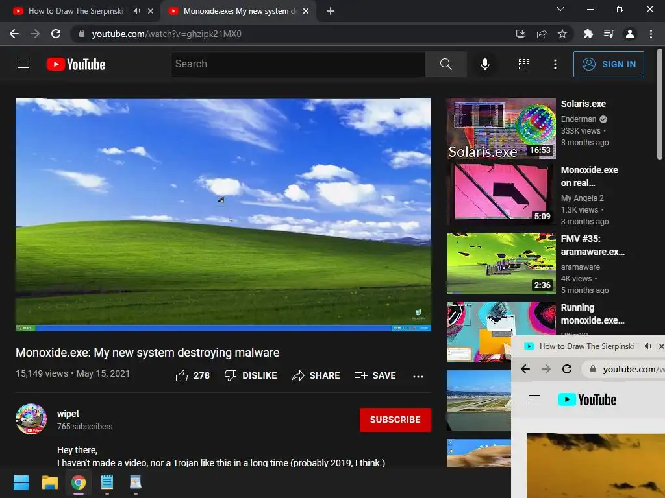Open the Solaris.exe video thumbnail

(x=501, y=128)
